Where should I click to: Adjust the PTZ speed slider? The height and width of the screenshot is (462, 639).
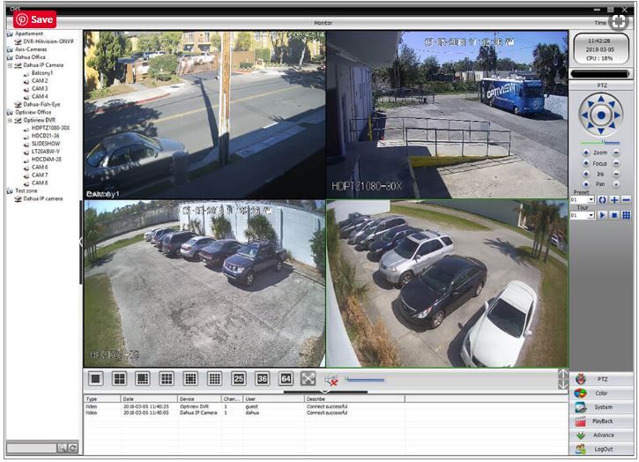[x=605, y=142]
